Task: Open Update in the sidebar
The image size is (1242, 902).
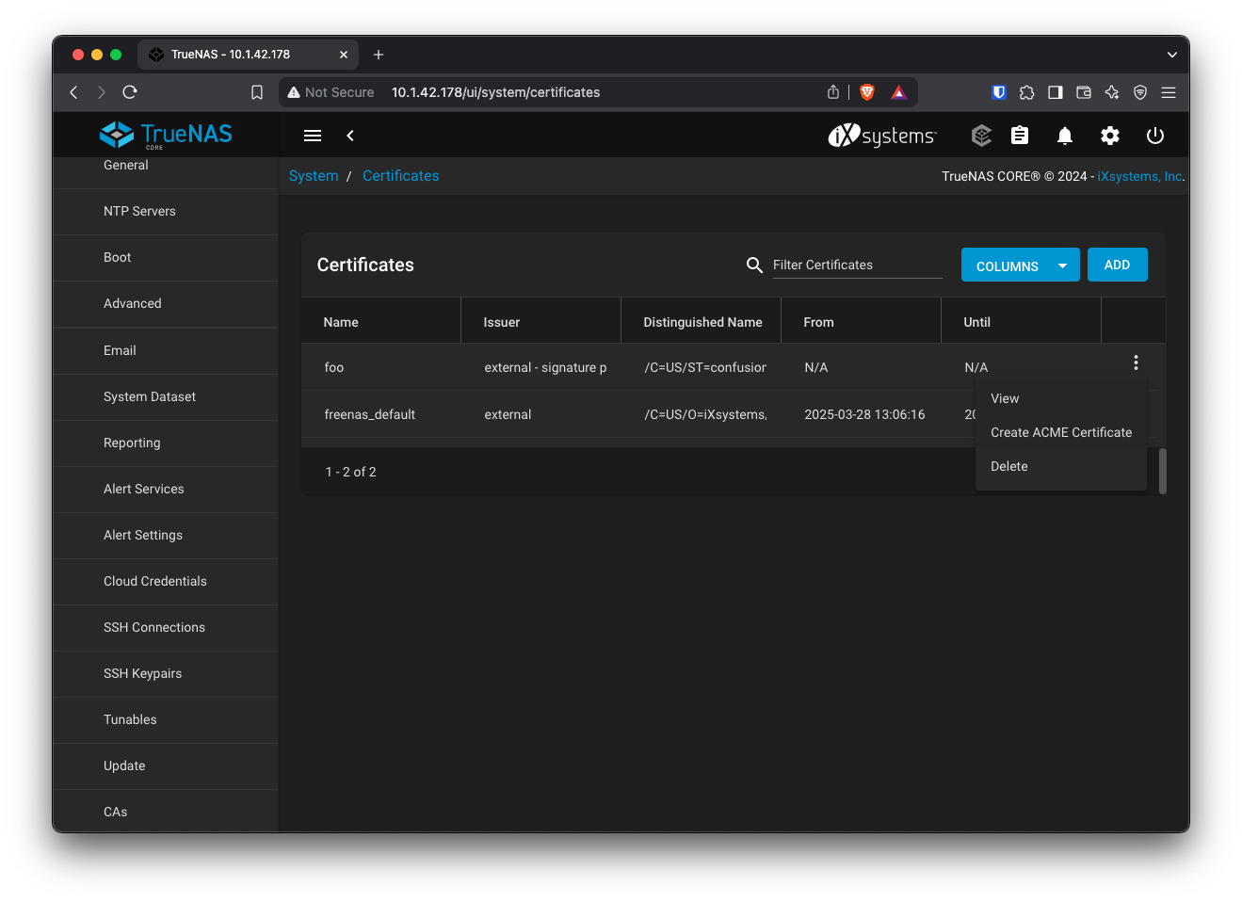Action: (166, 765)
